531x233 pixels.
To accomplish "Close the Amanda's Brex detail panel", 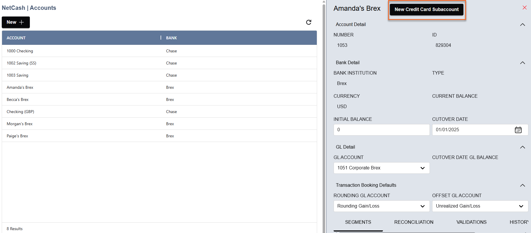I will click(524, 8).
